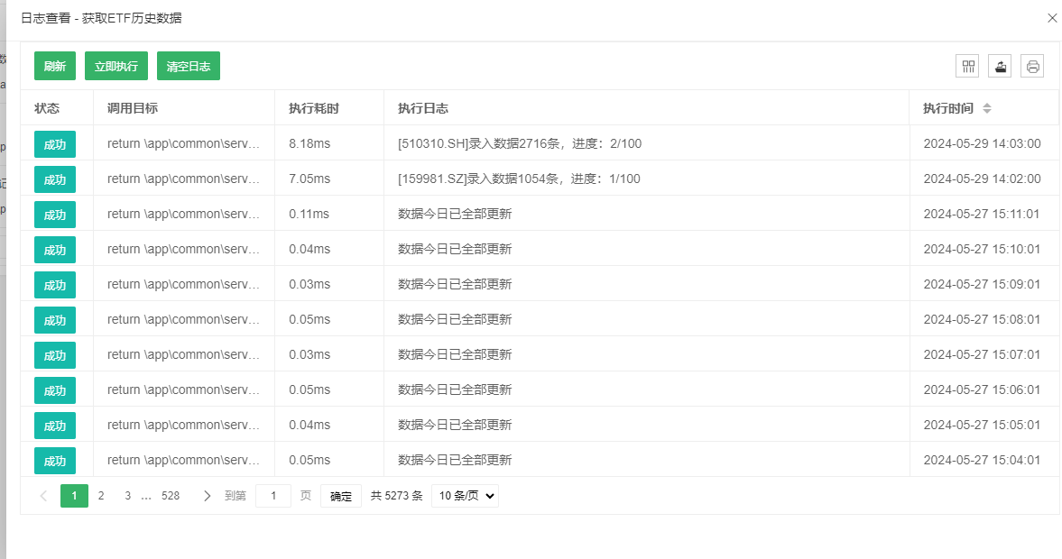Select page 1 in pagination
1062x559 pixels.
click(75, 496)
